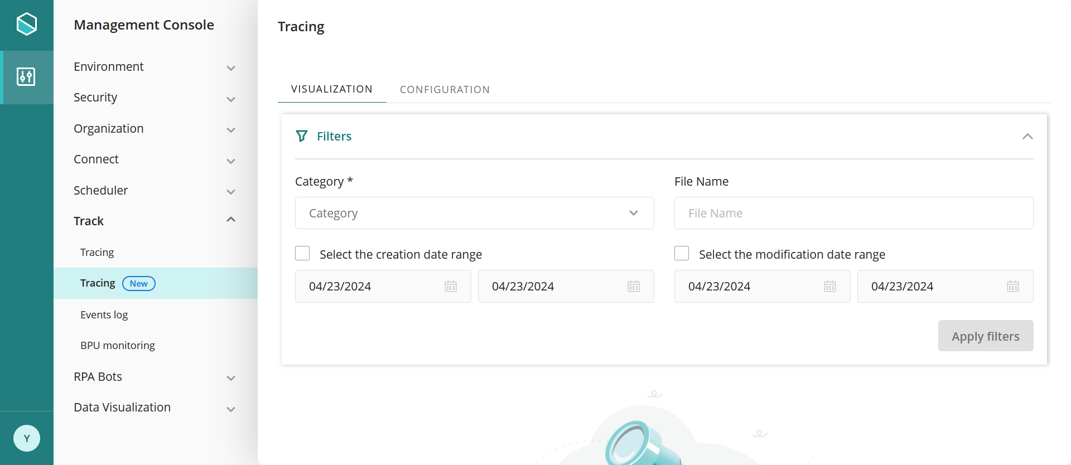Click the modification start date field
Image resolution: width=1071 pixels, height=465 pixels.
pos(762,287)
